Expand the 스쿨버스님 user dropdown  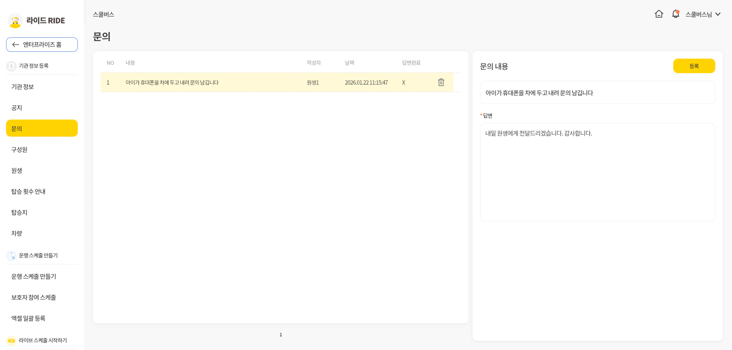pyautogui.click(x=703, y=14)
